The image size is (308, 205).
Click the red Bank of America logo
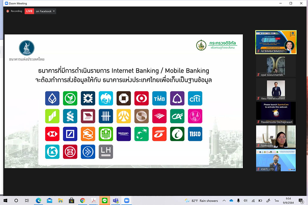click(159, 116)
